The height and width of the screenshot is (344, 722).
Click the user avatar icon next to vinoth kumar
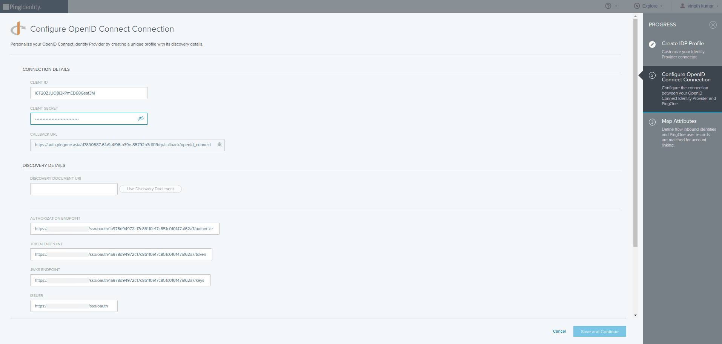[x=682, y=5]
